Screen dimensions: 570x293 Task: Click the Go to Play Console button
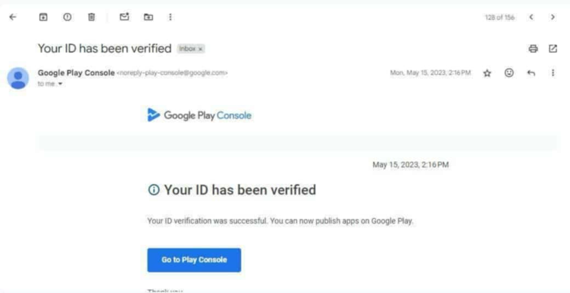coord(194,260)
